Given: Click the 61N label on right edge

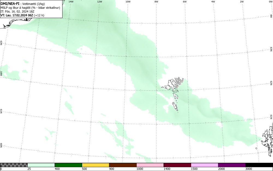Looking at the screenshot, I should (271, 117).
